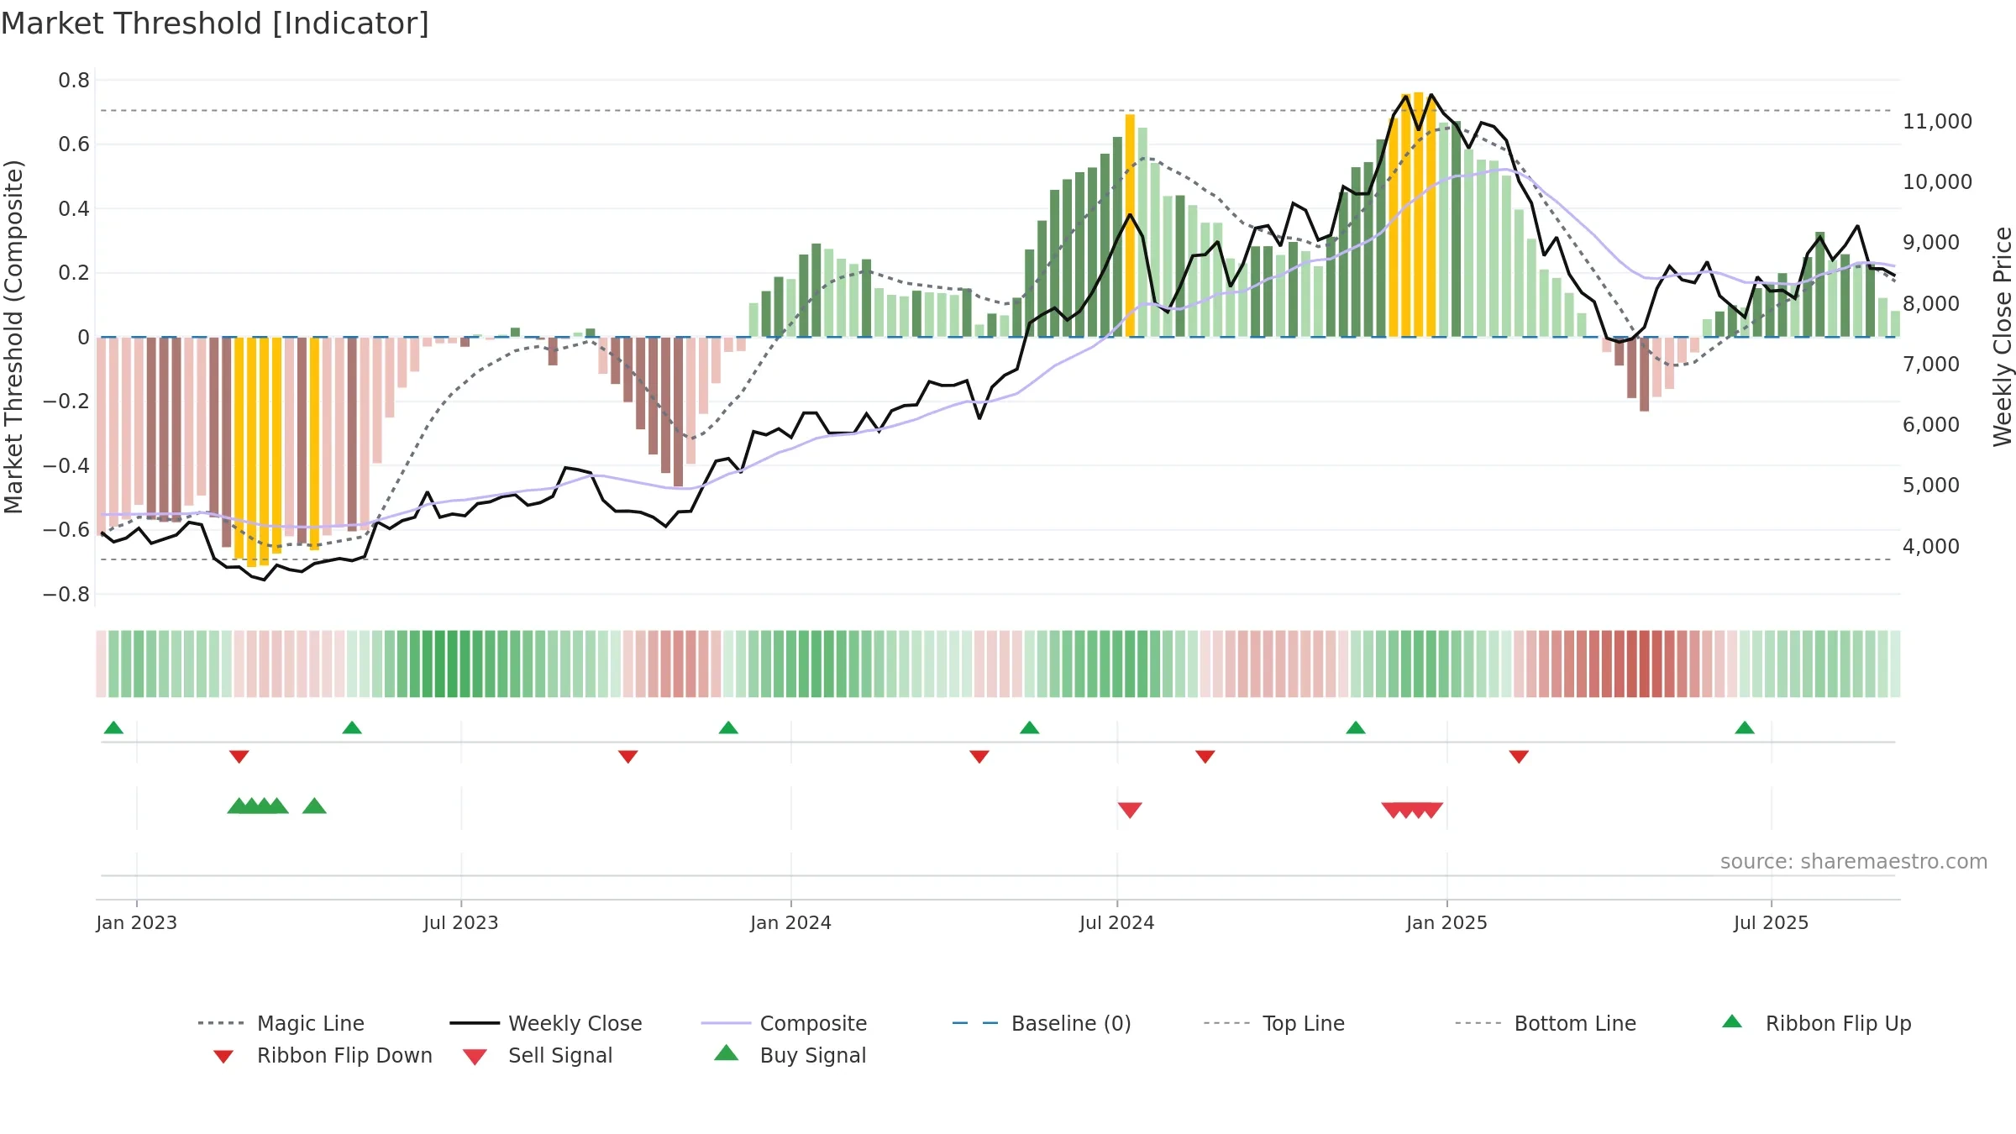
Task: Click the 0.8 tick on left axis
Action: (x=74, y=81)
